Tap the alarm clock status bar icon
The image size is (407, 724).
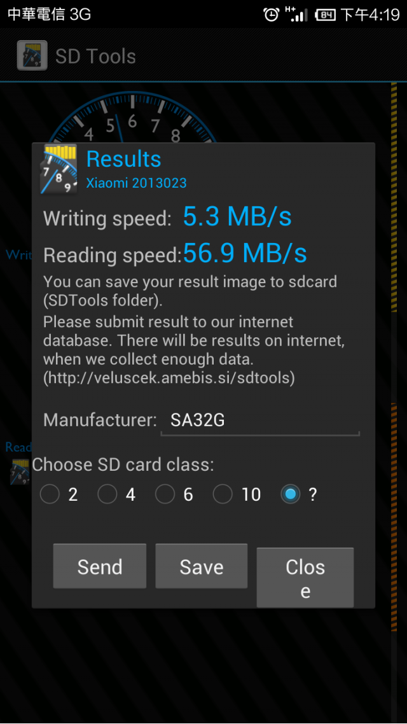[x=272, y=15]
